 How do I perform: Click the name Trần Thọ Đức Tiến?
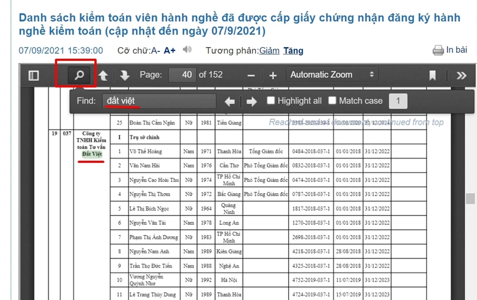click(x=151, y=266)
